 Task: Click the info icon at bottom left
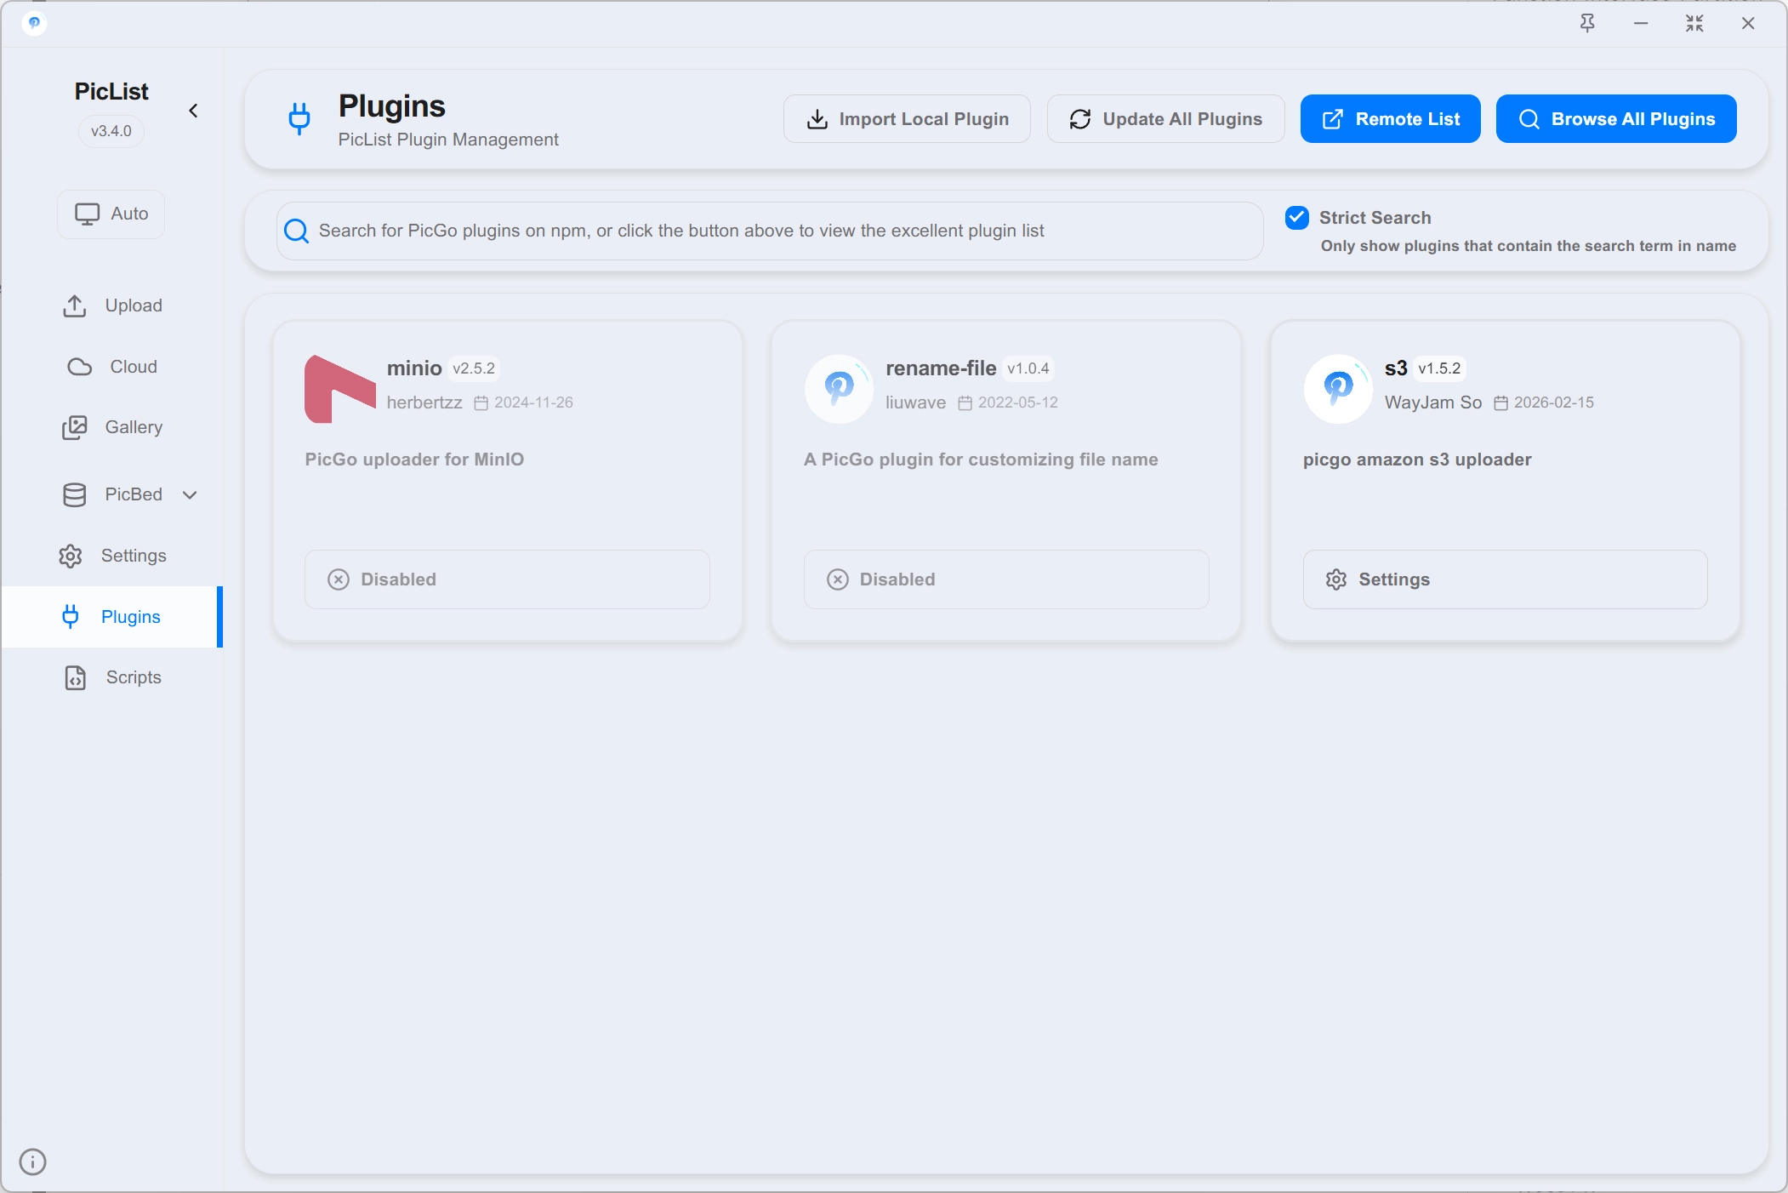pos(32,1162)
